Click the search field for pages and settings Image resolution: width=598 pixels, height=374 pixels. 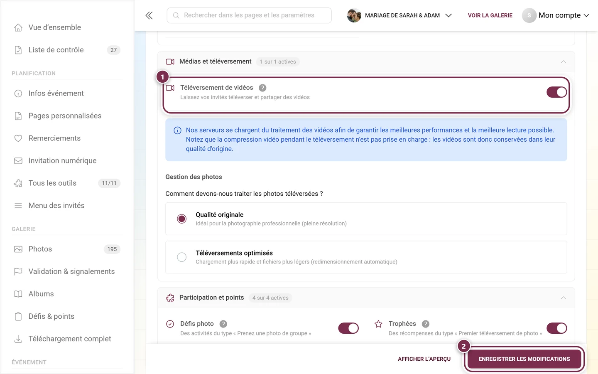pyautogui.click(x=249, y=15)
